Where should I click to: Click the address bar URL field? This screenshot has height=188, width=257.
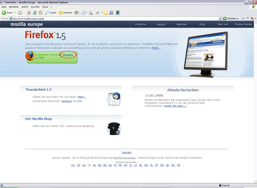point(115,18)
